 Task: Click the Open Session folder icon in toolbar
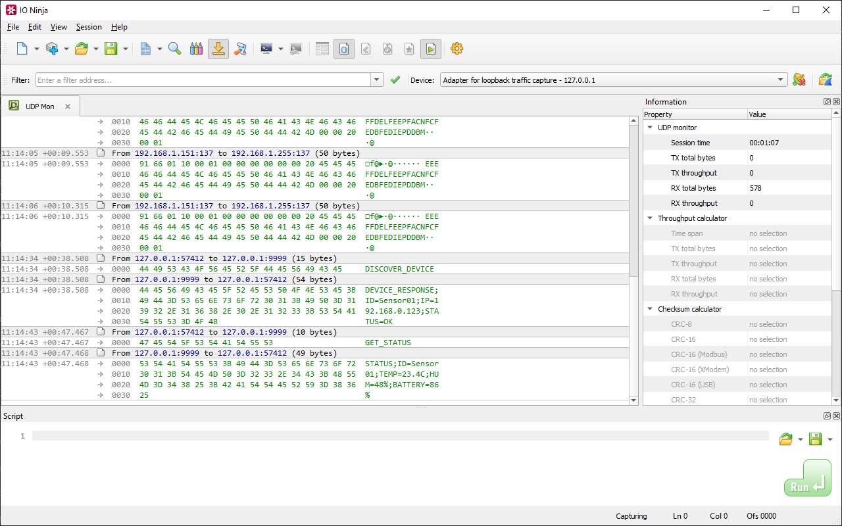click(x=82, y=49)
